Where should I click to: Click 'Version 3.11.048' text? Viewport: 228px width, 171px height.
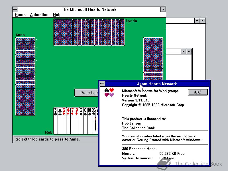coord(136,100)
